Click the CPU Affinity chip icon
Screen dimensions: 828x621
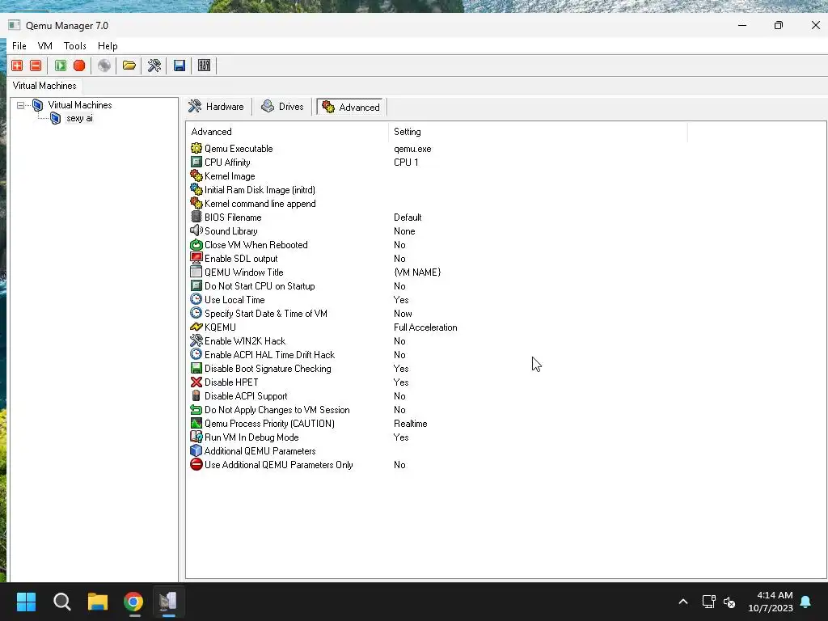pos(196,162)
